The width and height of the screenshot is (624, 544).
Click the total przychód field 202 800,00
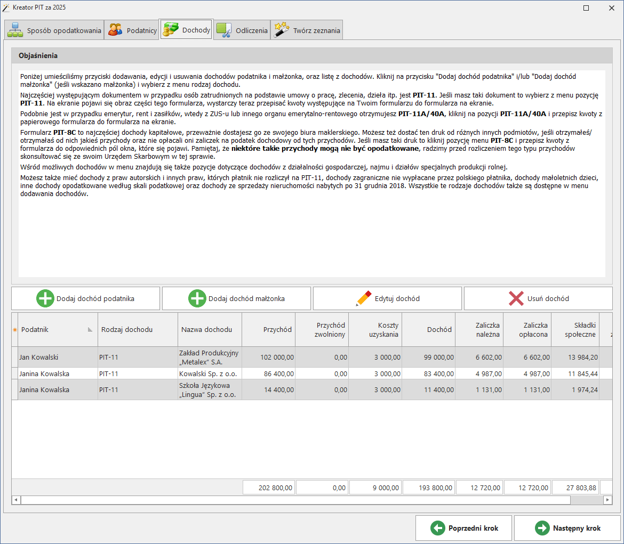[269, 488]
